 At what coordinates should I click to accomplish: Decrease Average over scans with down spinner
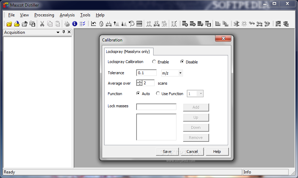(140, 84)
